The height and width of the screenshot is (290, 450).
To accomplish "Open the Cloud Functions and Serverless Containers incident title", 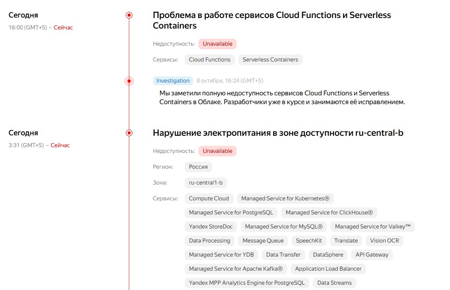I will coord(272,20).
